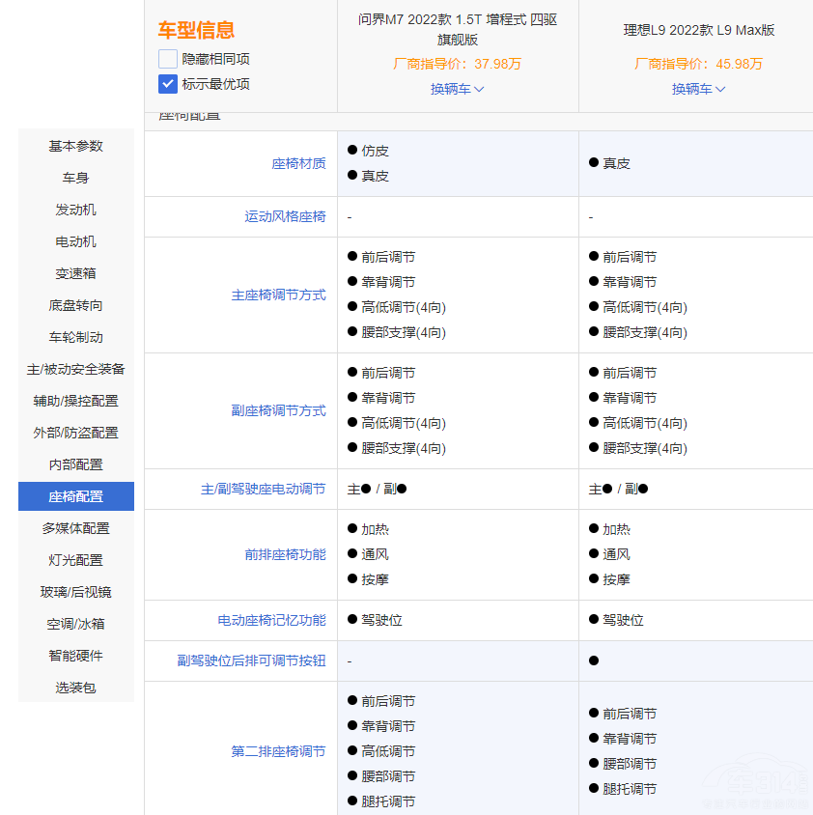Open the 车身 section
The image size is (813, 815).
click(75, 178)
